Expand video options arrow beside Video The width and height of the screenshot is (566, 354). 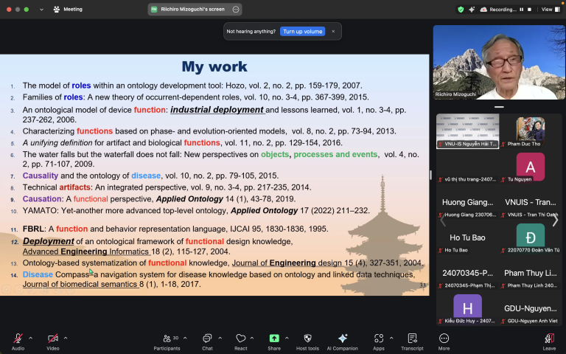click(66, 338)
